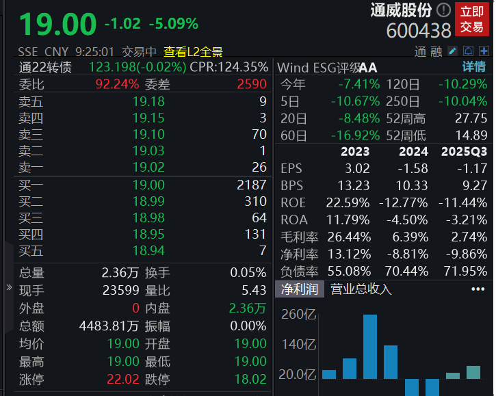Screen dimensions: 496x396
Task: Click the 120日 return -10.29%
Action: (462, 84)
